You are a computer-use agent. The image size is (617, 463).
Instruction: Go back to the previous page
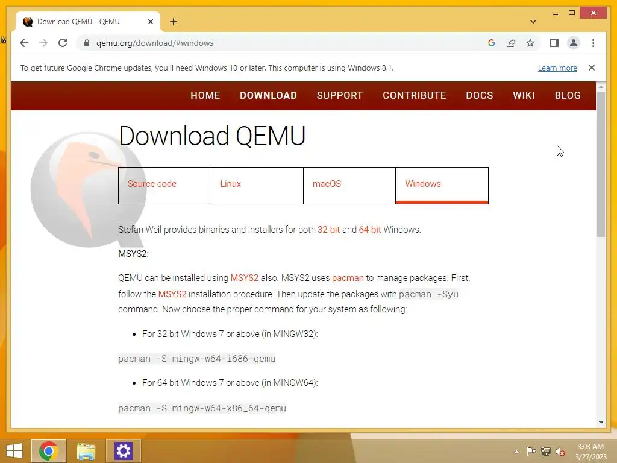tap(24, 43)
